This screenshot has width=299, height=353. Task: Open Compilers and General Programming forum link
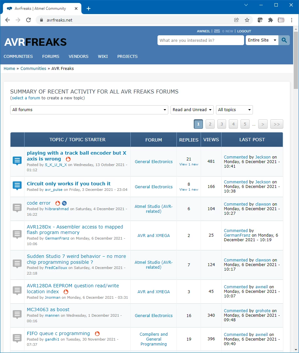coord(154,339)
